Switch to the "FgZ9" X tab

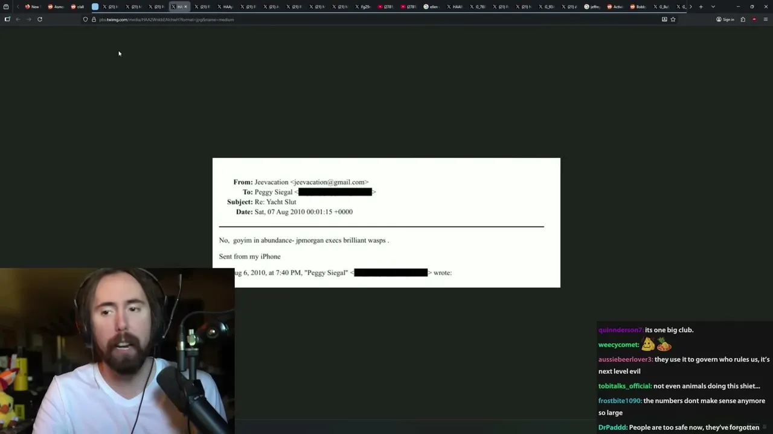point(362,7)
